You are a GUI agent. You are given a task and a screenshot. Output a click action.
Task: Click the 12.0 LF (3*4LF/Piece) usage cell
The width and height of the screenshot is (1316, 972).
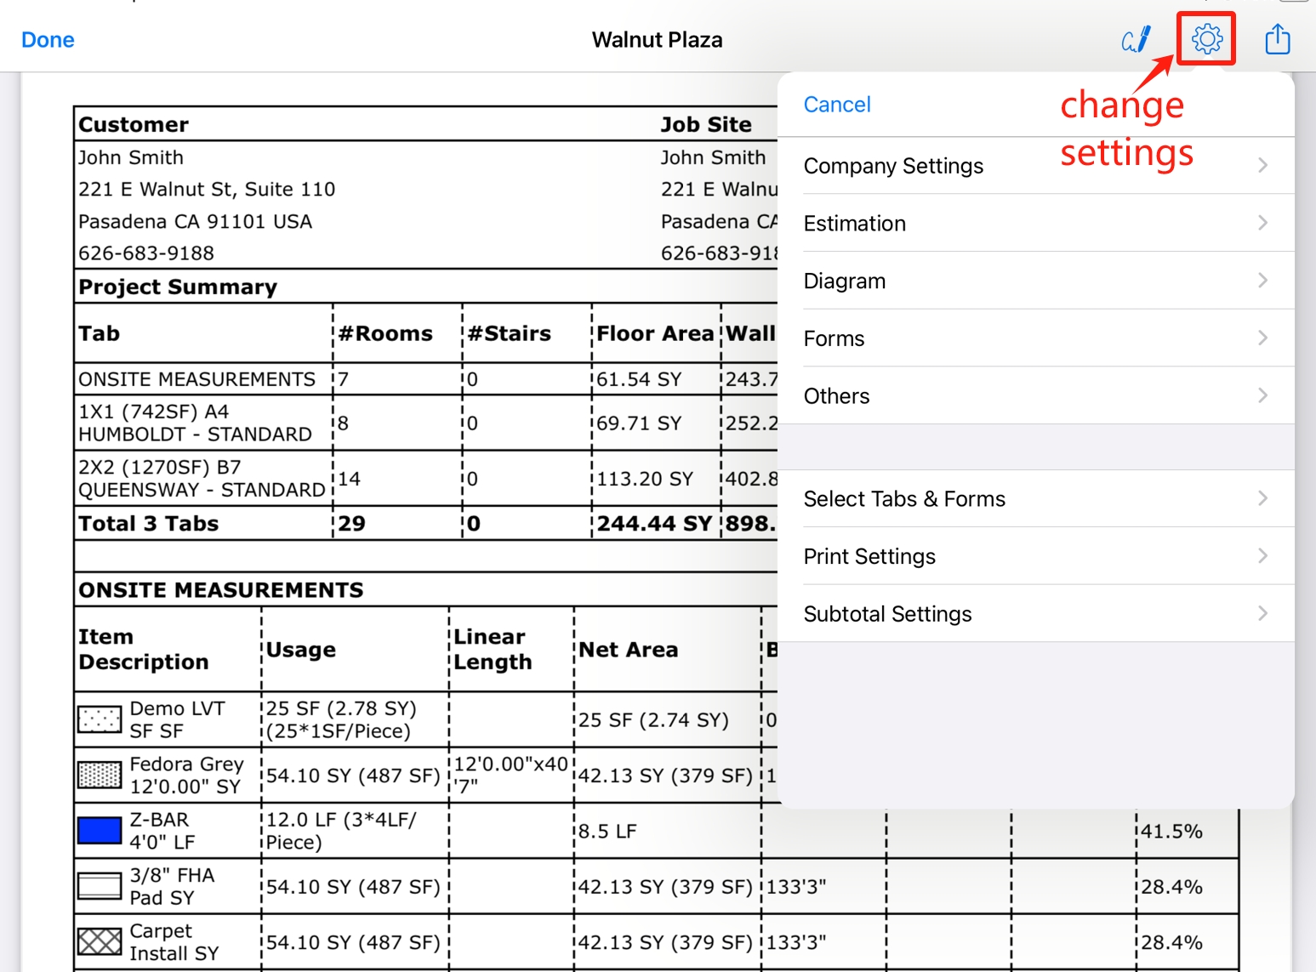pos(342,831)
